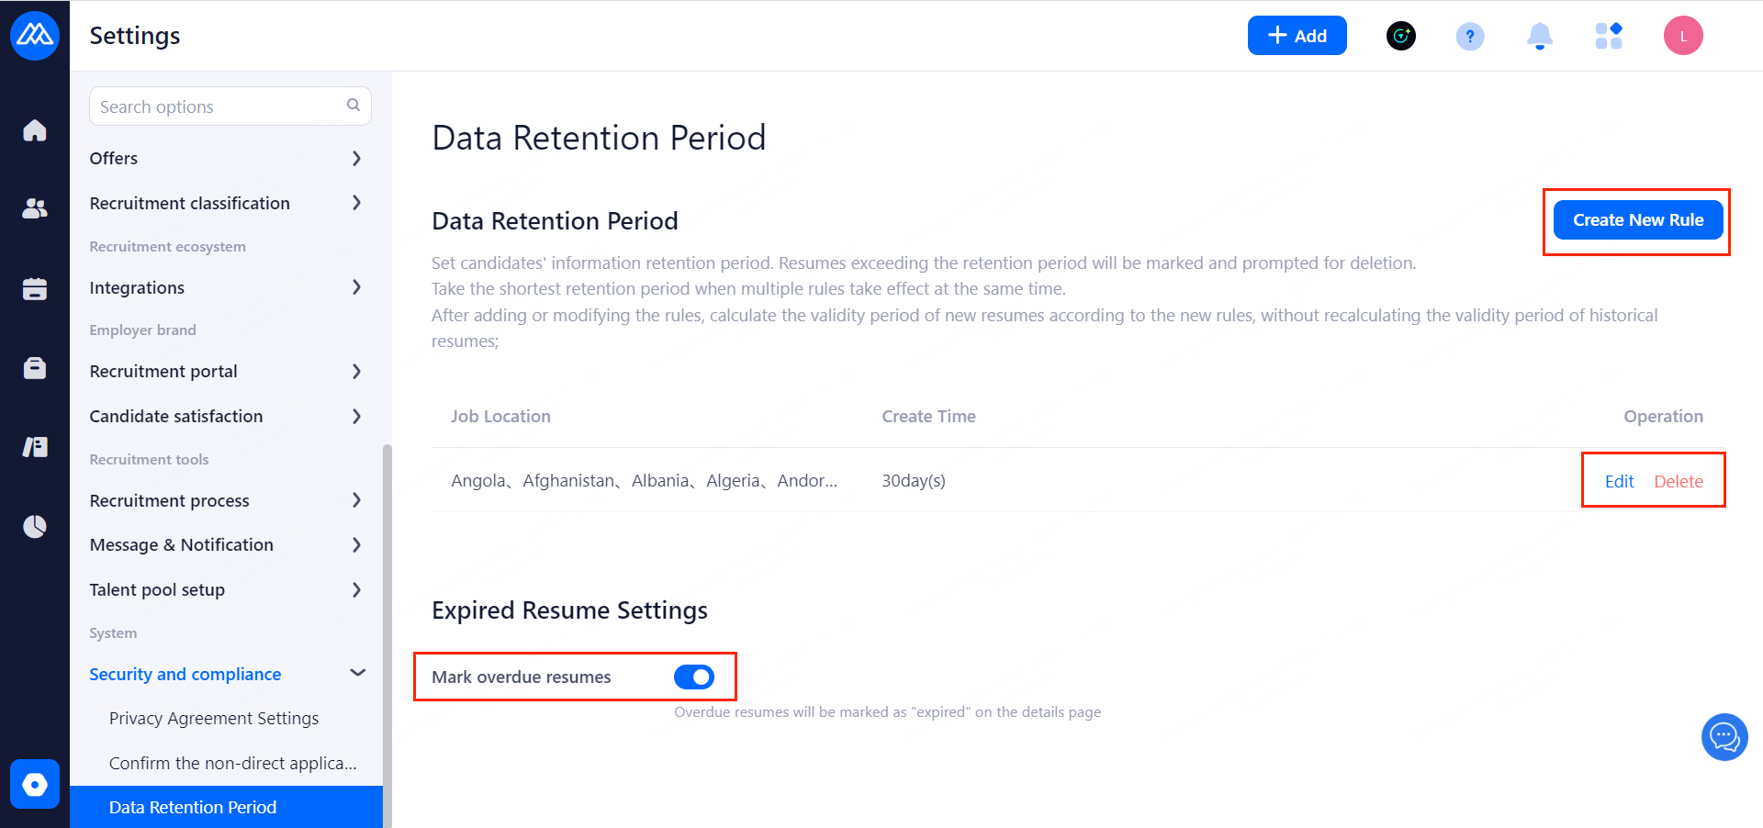This screenshot has height=828, width=1763.
Task: Click the pie chart reports icon
Action: (x=35, y=527)
